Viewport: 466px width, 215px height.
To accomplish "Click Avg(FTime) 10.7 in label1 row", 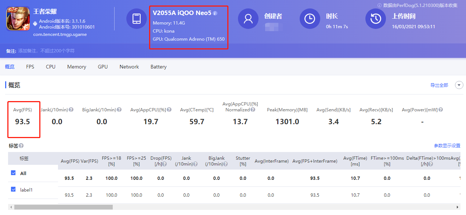I will [355, 195].
